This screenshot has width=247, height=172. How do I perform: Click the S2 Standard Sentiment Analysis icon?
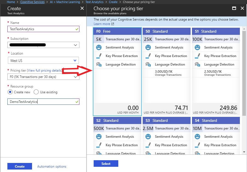(x=99, y=137)
